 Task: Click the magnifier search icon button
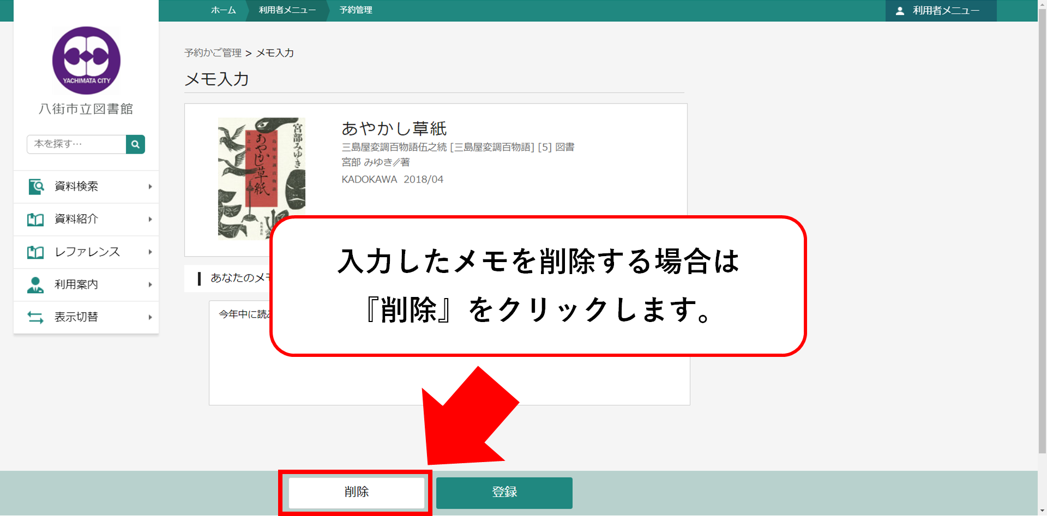point(135,144)
